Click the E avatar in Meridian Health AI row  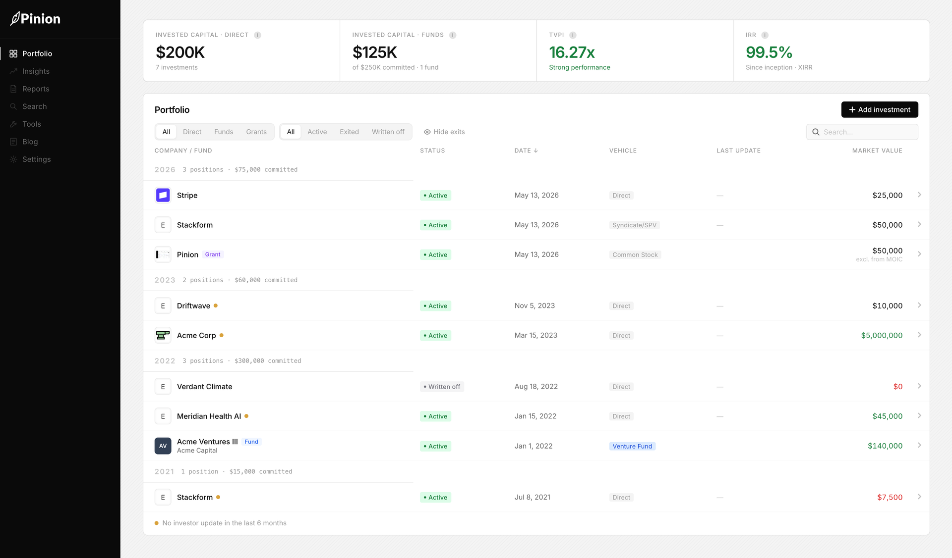[x=163, y=416]
